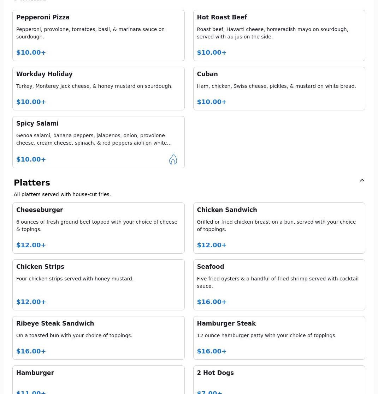The height and width of the screenshot is (394, 378).
Task: Click the spicy flame icon on Spicy Salami
Action: 173,159
